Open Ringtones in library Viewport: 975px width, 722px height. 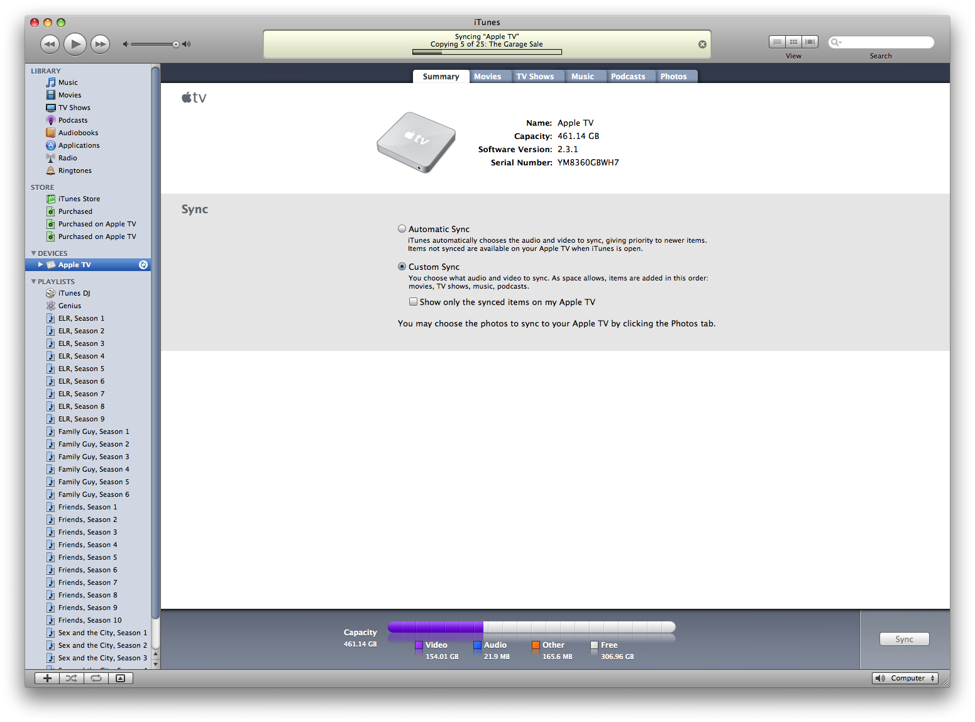[x=88, y=170]
